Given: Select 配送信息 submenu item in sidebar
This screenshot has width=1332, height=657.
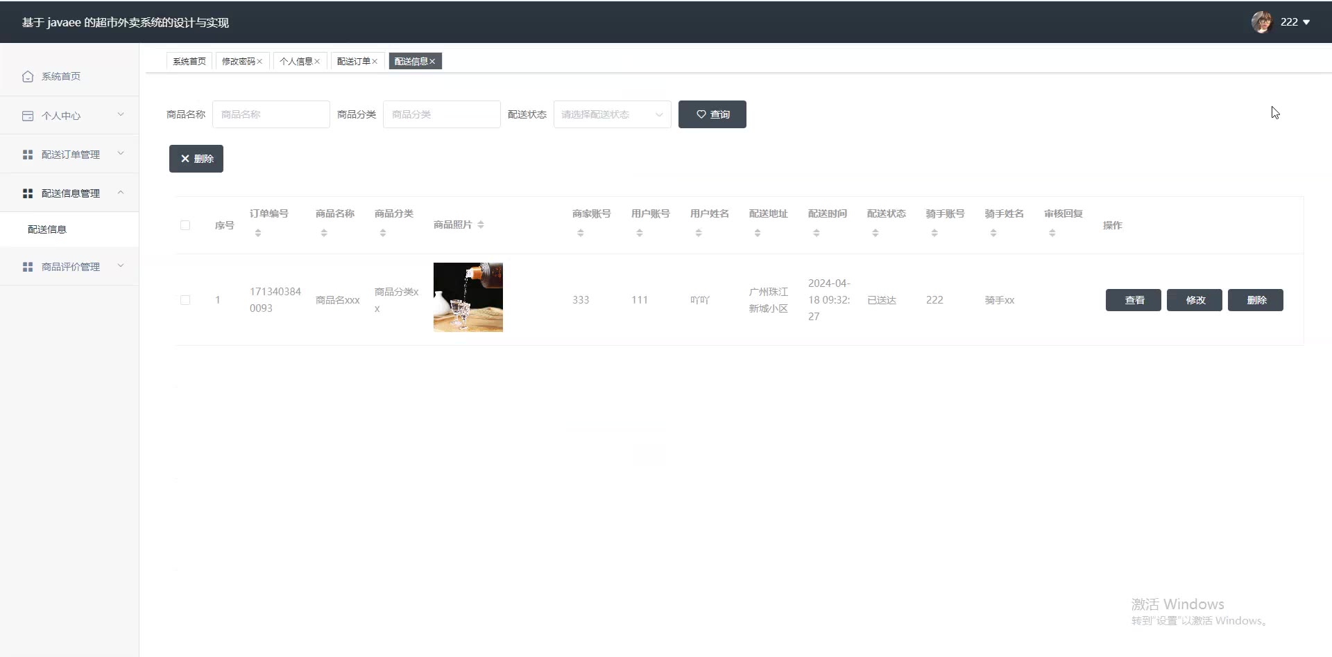Looking at the screenshot, I should 69,229.
